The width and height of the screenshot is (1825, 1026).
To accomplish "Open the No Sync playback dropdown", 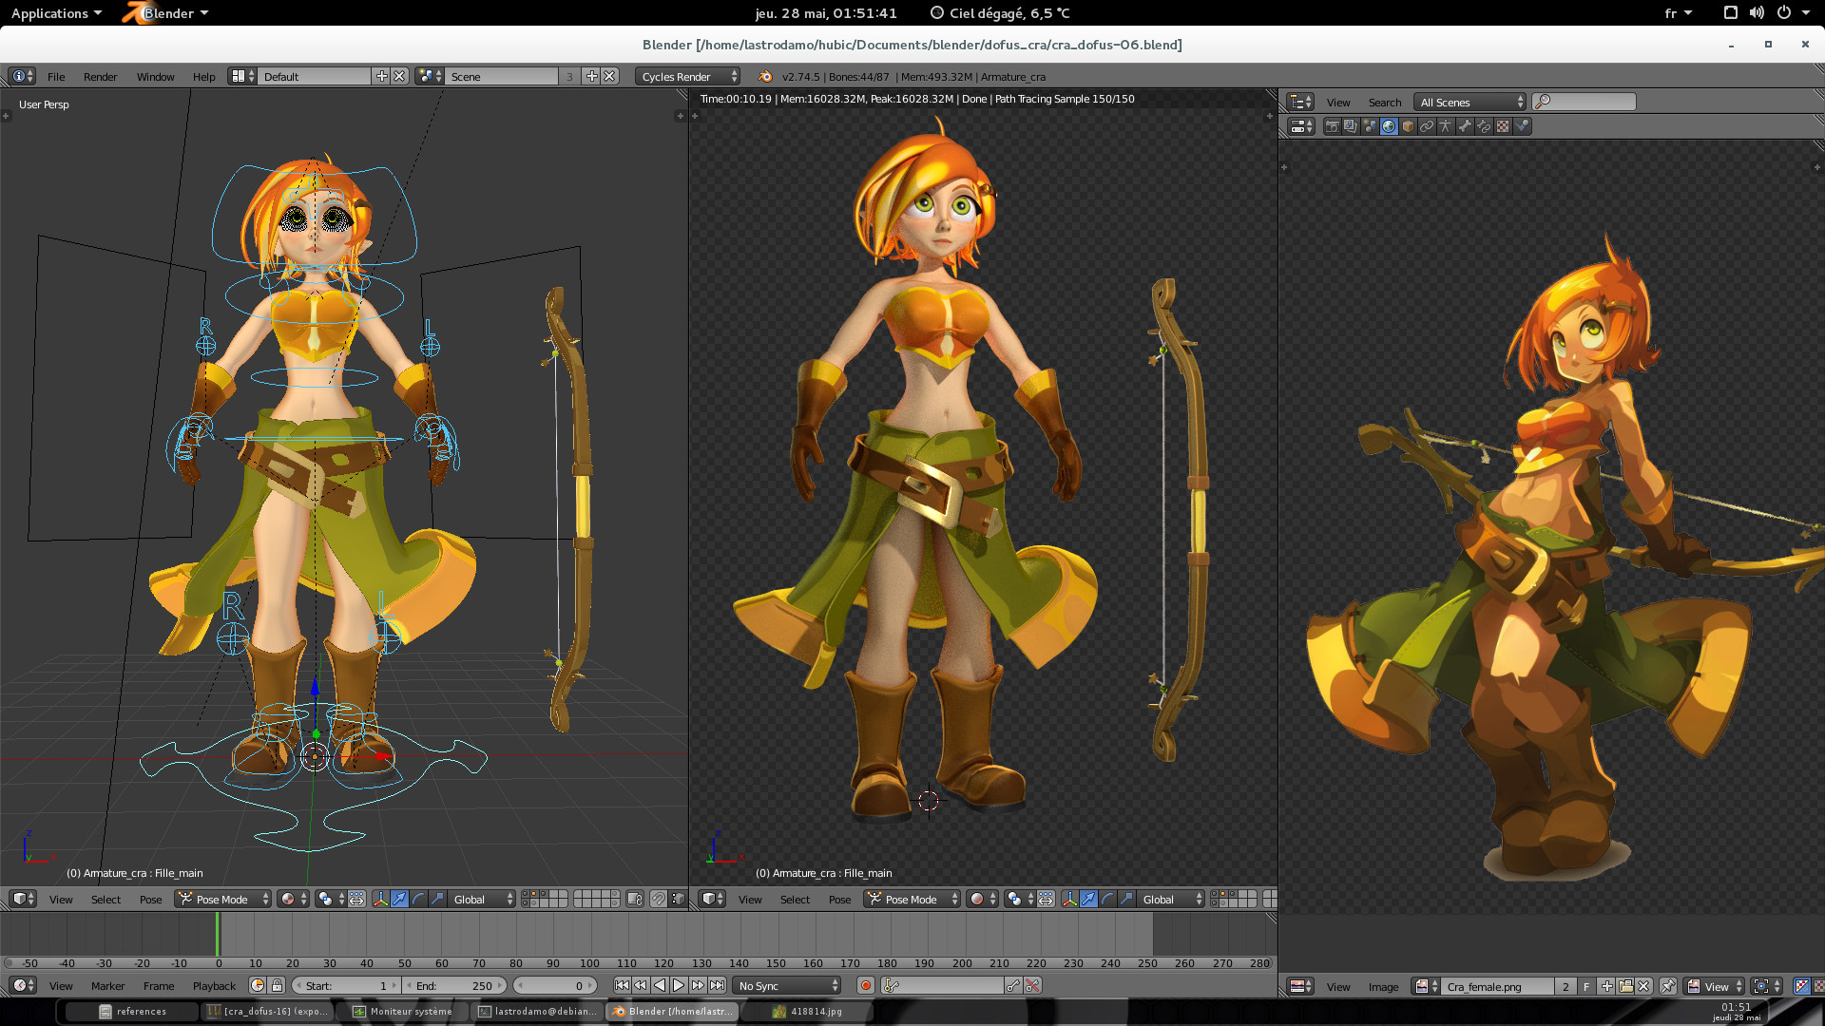I will pos(788,985).
